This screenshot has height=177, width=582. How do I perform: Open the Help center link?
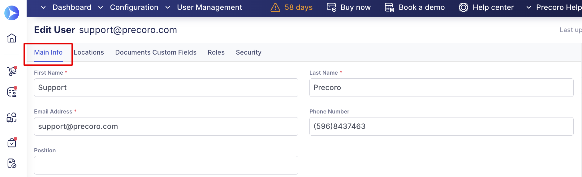pos(486,7)
